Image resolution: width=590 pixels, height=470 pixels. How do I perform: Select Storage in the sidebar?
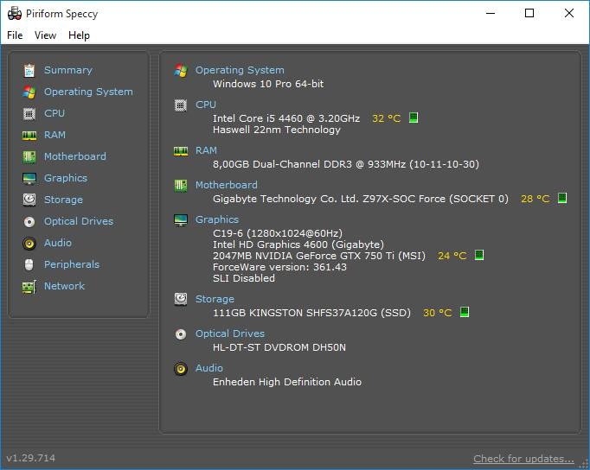[63, 200]
